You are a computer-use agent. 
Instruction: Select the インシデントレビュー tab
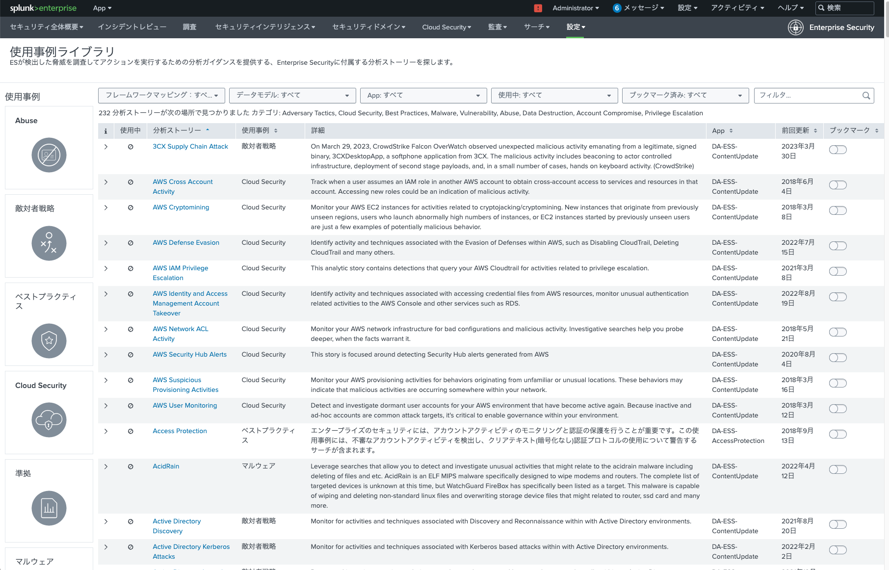(132, 27)
